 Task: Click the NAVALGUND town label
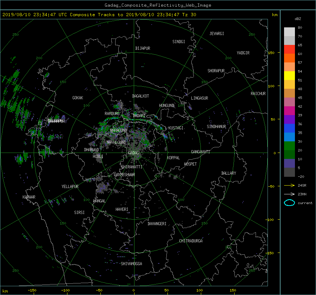click(x=116, y=142)
